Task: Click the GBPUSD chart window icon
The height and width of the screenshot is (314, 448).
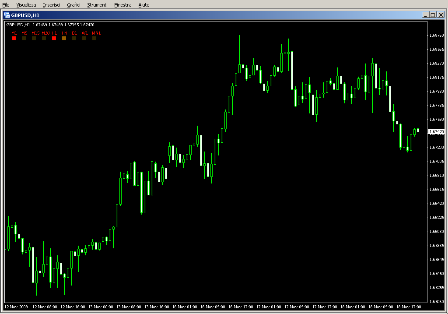Action: (7, 15)
